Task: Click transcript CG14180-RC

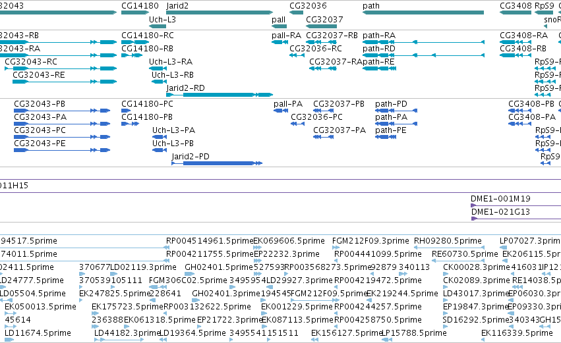Action: (135, 42)
